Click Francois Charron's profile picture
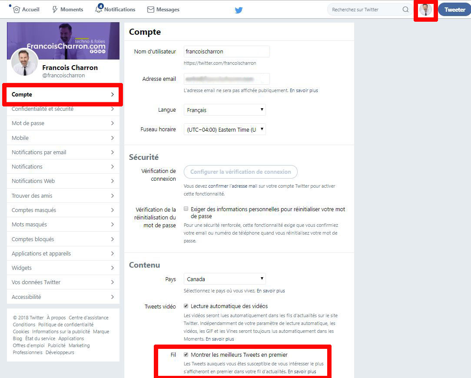471x378 pixels. point(25,62)
